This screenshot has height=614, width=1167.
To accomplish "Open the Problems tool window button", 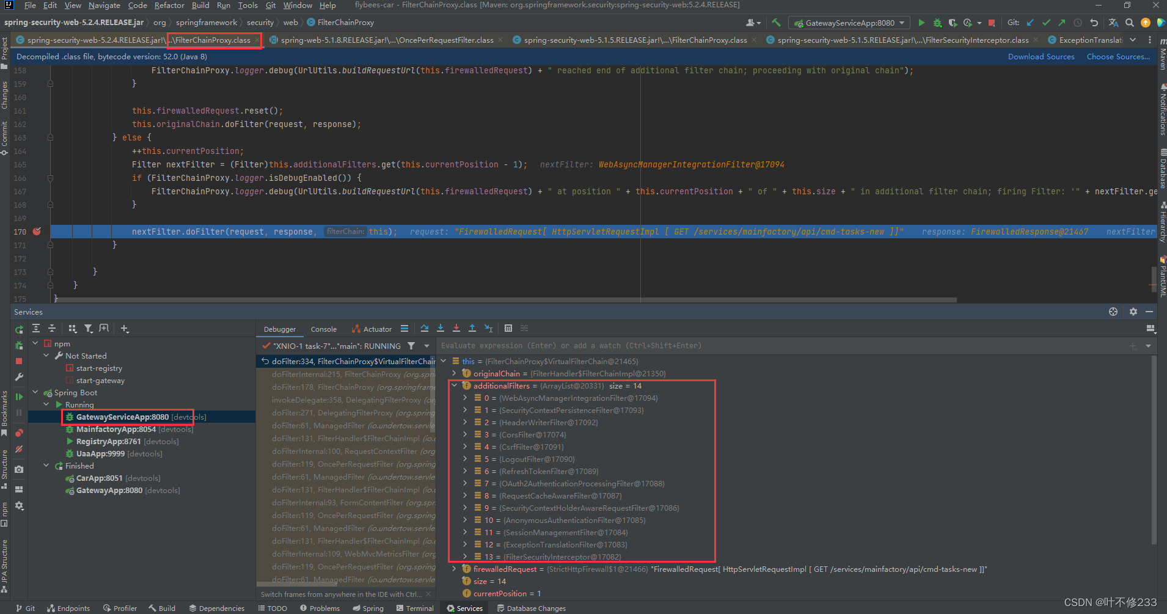I will click(320, 608).
